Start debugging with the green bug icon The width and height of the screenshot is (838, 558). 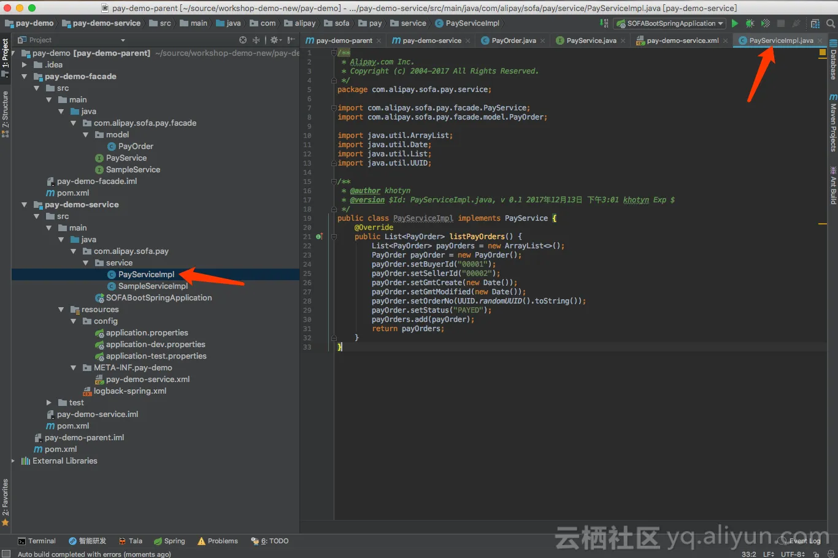coord(750,23)
